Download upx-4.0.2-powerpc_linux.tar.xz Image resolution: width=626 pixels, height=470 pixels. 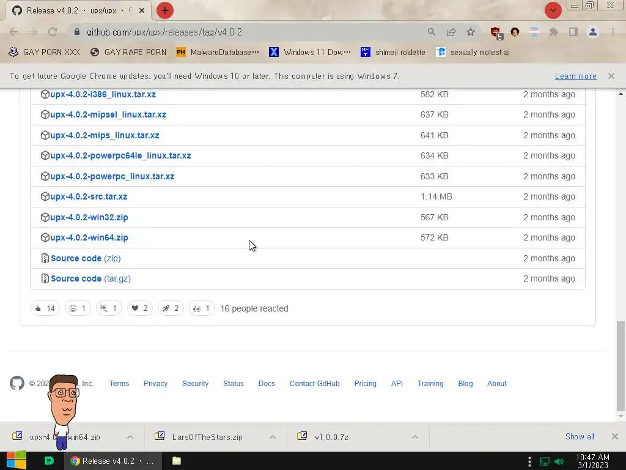[x=112, y=176]
